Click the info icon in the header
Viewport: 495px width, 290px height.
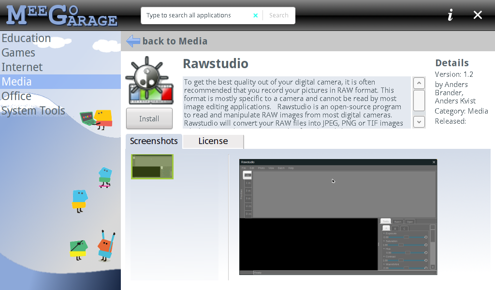450,15
